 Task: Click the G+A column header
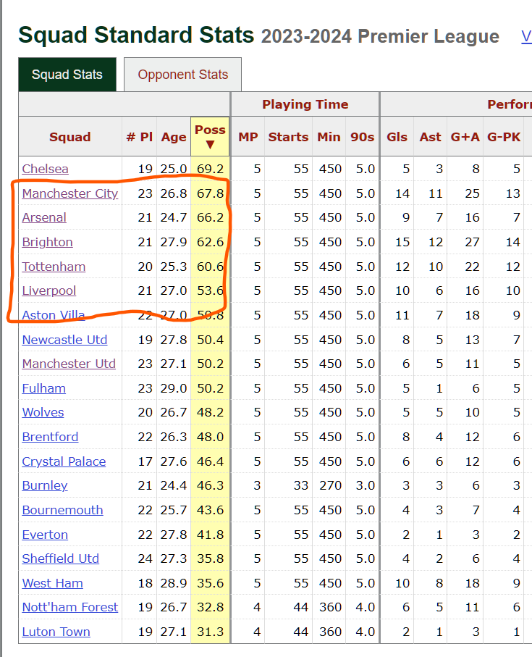(465, 137)
